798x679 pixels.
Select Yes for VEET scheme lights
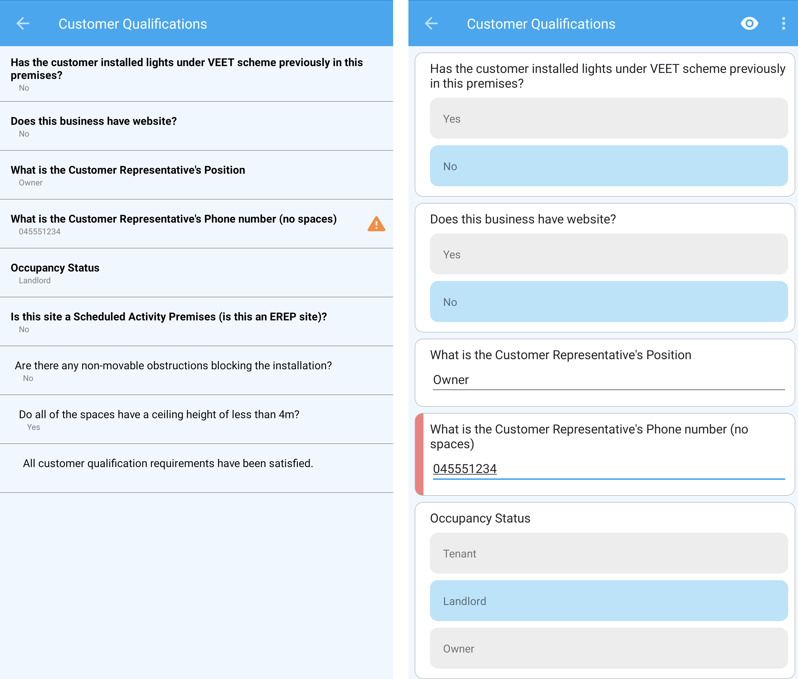coord(608,119)
